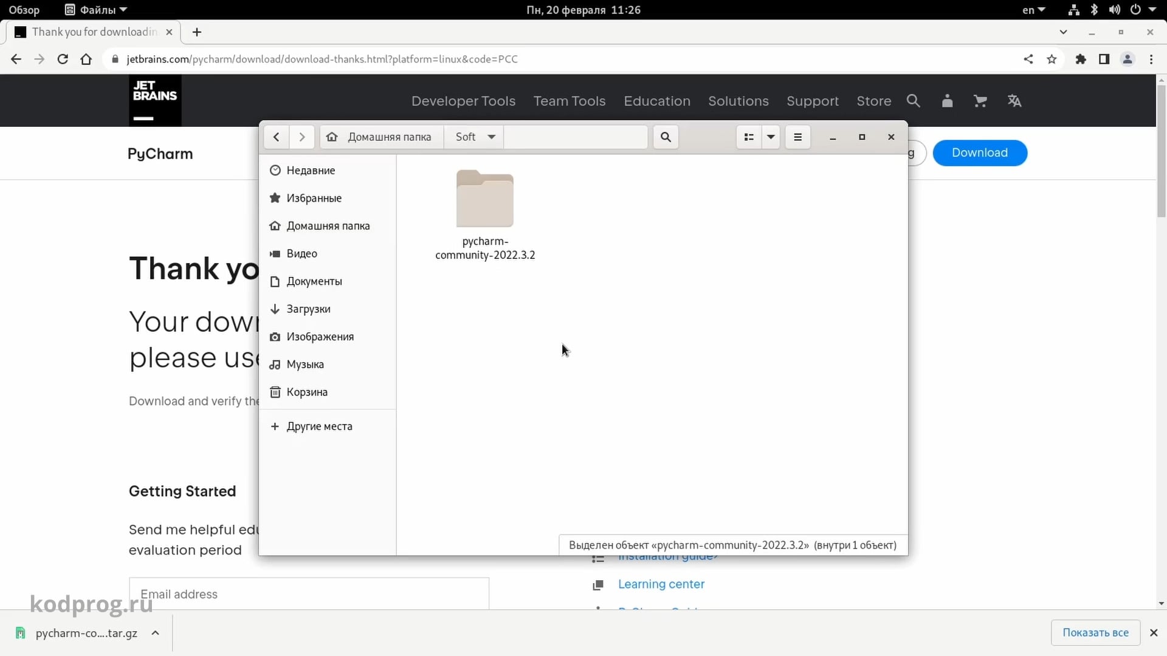Open the Файлы application menu
Viewport: 1167px width, 656px height.
[x=96, y=10]
